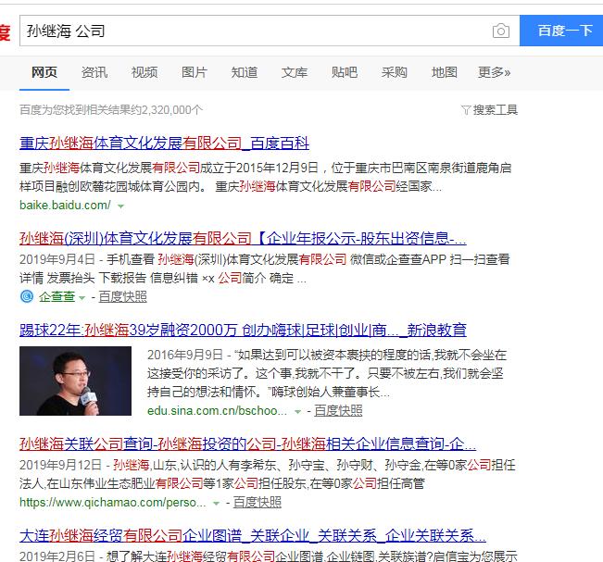Click the 搜索工具 filter icon
The width and height of the screenshot is (603, 562).
tap(466, 110)
